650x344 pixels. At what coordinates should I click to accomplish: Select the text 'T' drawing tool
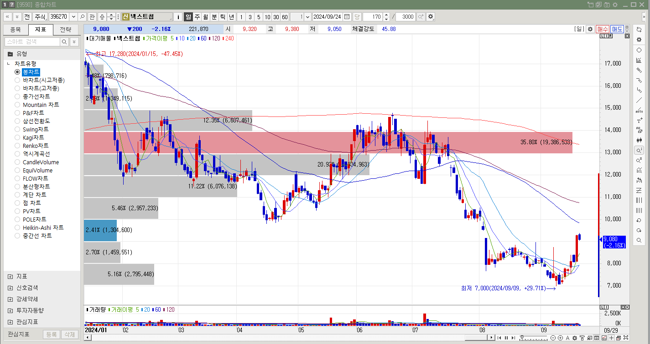pyautogui.click(x=639, y=121)
